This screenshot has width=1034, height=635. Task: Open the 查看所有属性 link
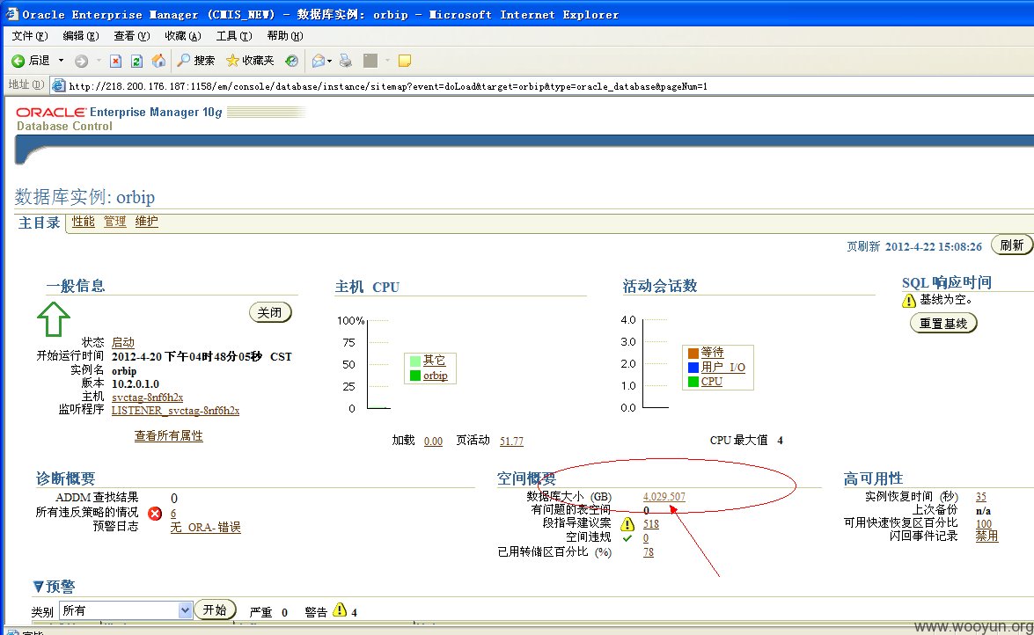point(169,436)
